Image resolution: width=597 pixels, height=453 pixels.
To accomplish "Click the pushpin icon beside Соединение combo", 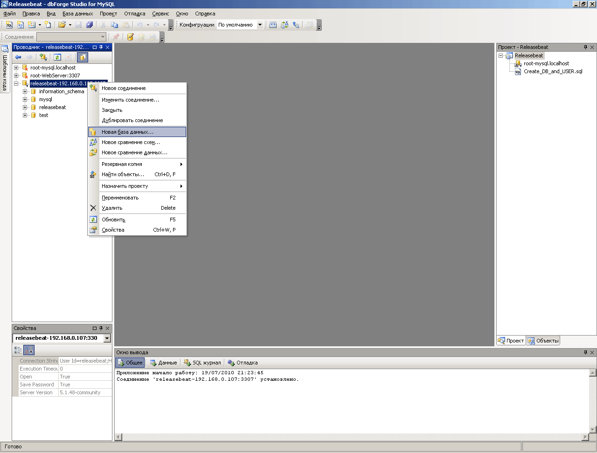I will click(116, 37).
